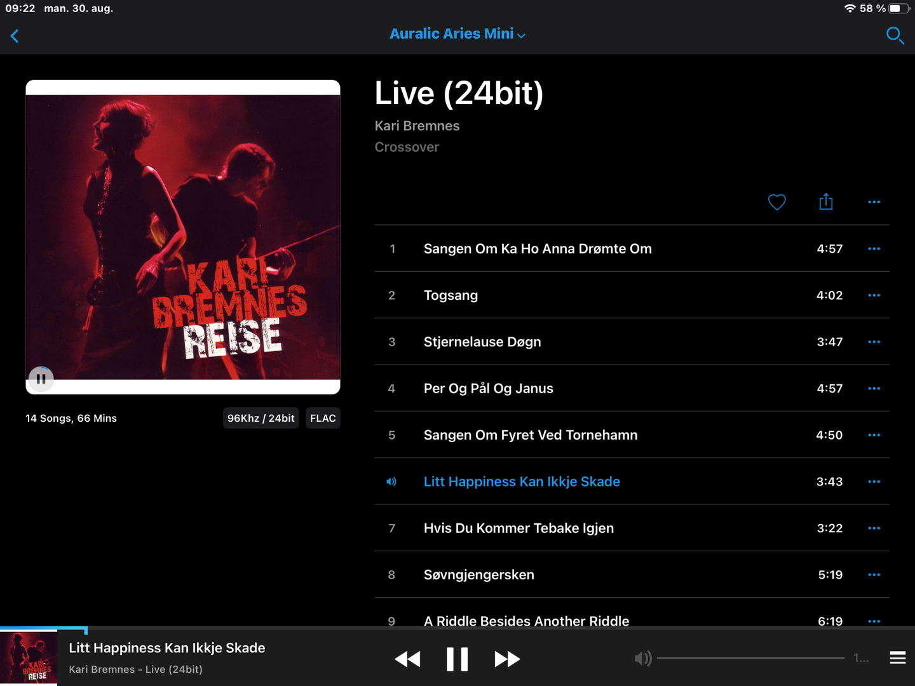Pause playback in bottom player bar

[x=457, y=659]
